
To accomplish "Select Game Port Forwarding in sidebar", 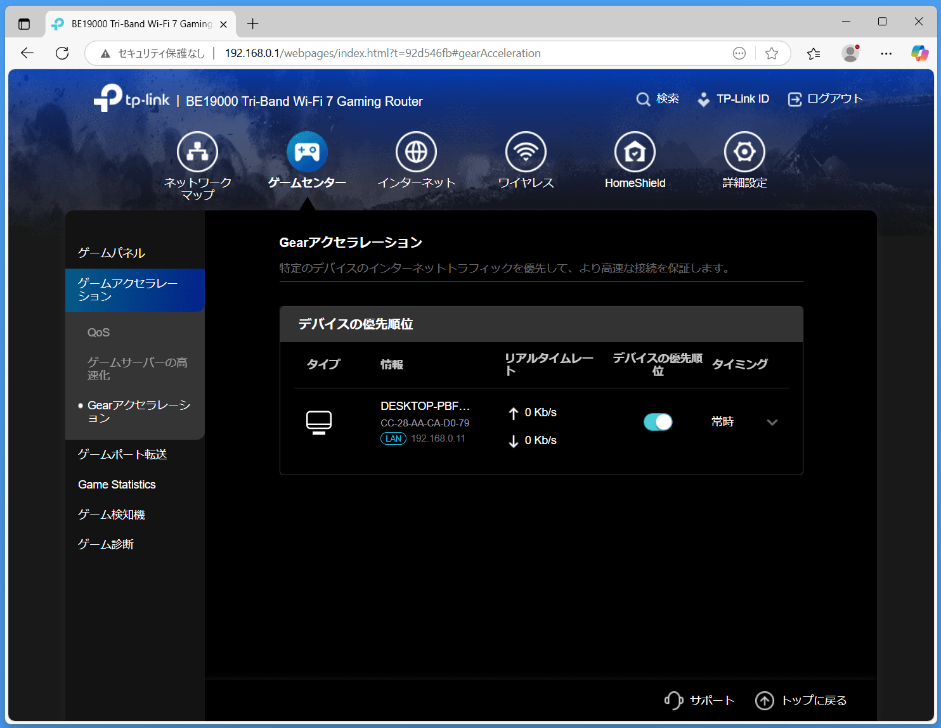I will pos(122,454).
